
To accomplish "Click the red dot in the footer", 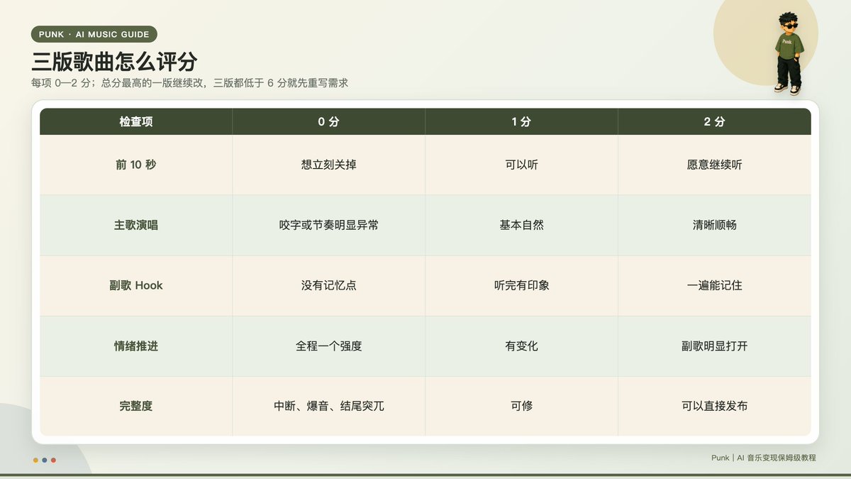I will pyautogui.click(x=53, y=460).
